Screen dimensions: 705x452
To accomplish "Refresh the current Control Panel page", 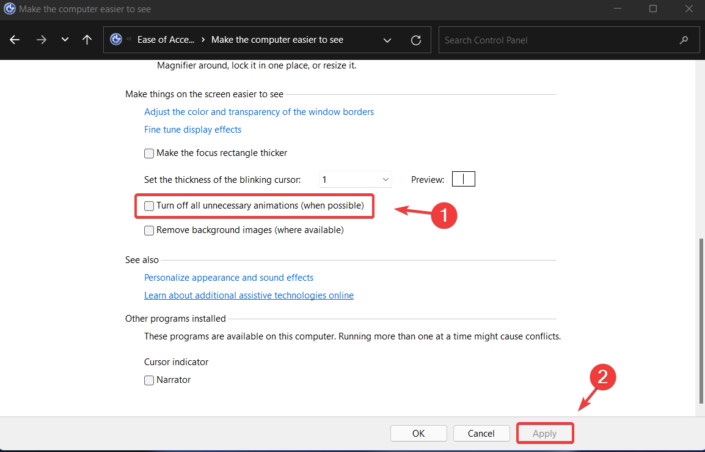I will coord(416,40).
